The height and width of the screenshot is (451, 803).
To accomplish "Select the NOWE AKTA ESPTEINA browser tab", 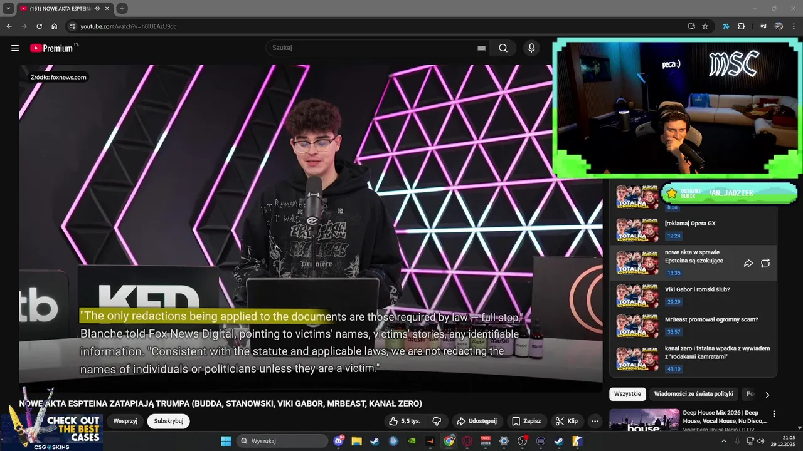I will pos(64,8).
